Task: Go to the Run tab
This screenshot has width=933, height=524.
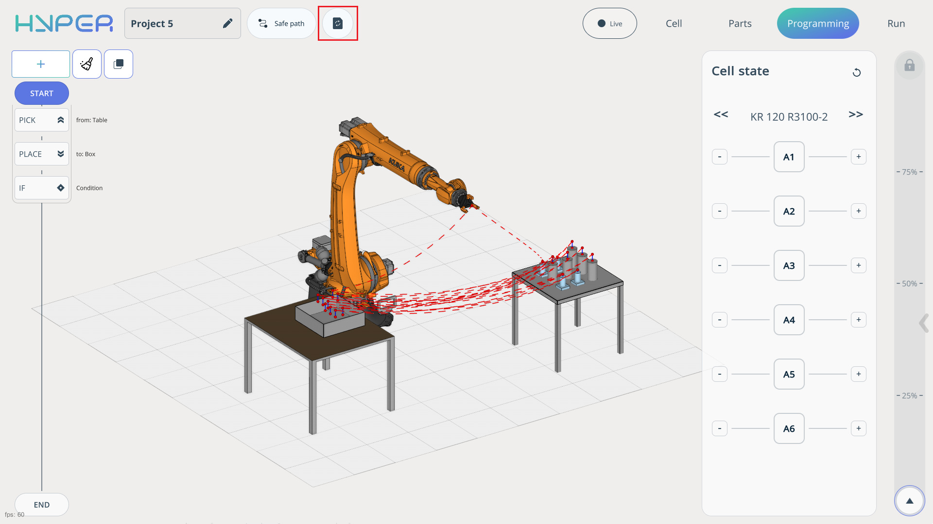Action: [x=896, y=23]
